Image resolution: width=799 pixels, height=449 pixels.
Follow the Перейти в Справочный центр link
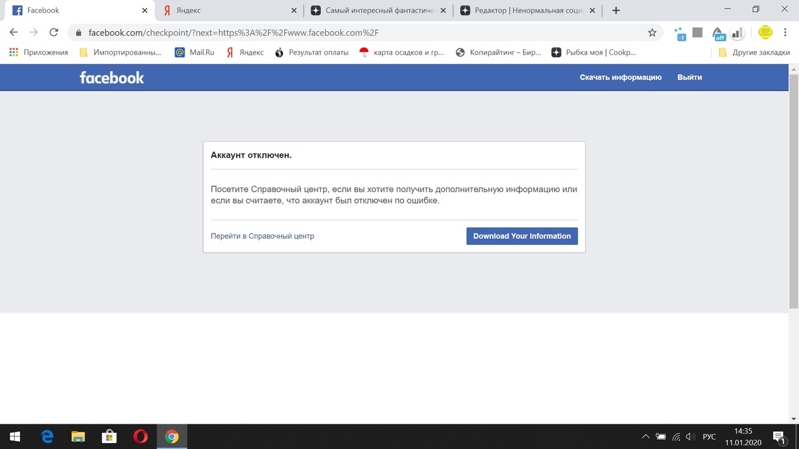(262, 236)
